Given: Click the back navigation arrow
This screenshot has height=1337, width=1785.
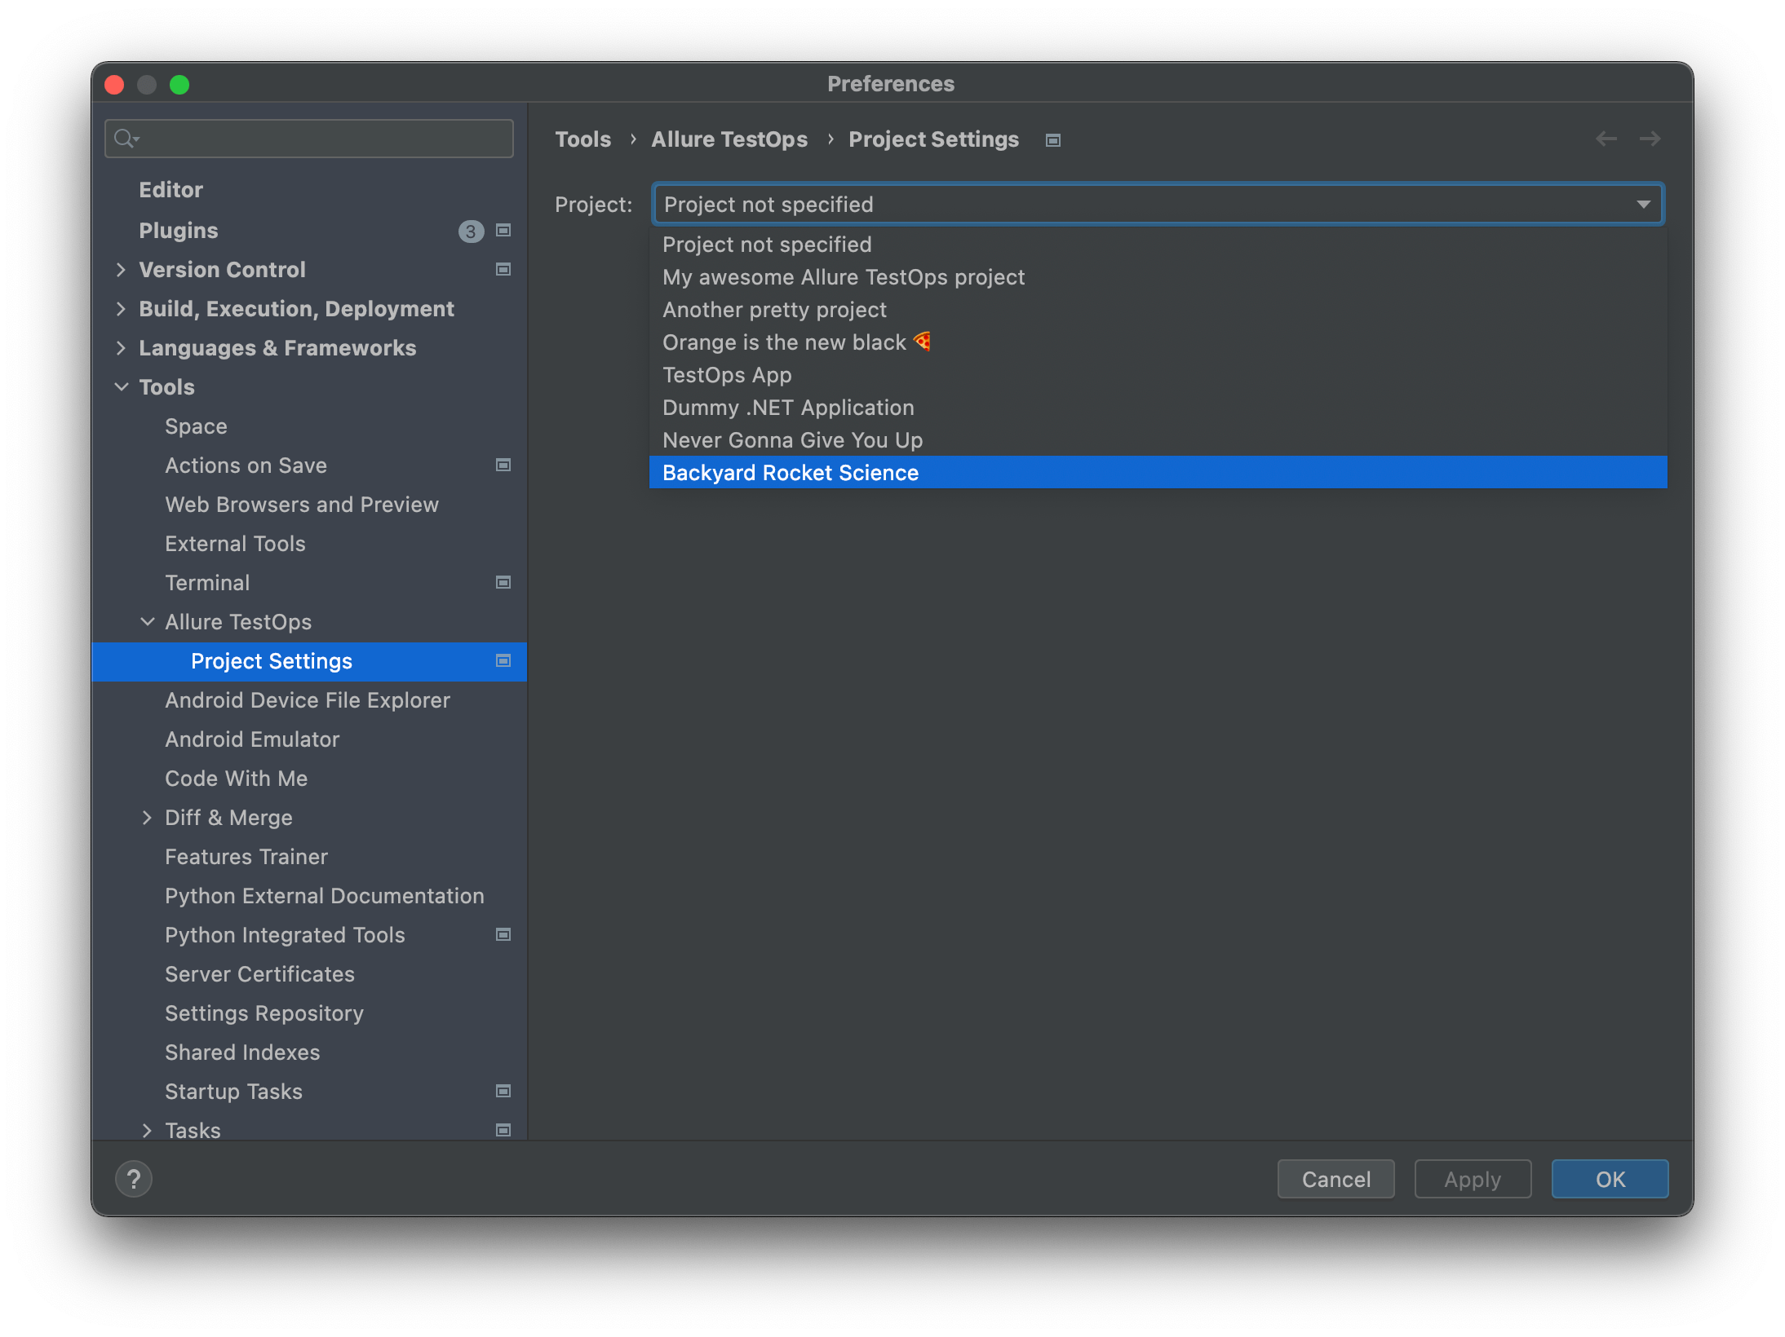Looking at the screenshot, I should pyautogui.click(x=1606, y=139).
